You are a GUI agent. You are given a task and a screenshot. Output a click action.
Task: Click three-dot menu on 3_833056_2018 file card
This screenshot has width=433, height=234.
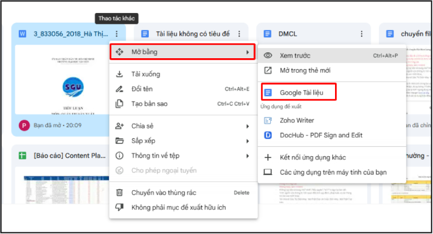click(117, 34)
